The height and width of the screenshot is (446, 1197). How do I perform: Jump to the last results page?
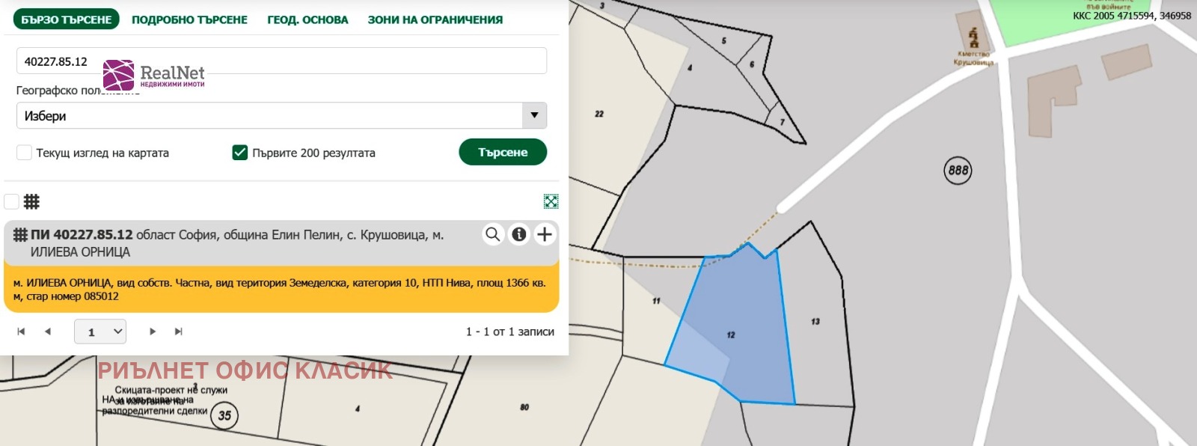(x=179, y=332)
